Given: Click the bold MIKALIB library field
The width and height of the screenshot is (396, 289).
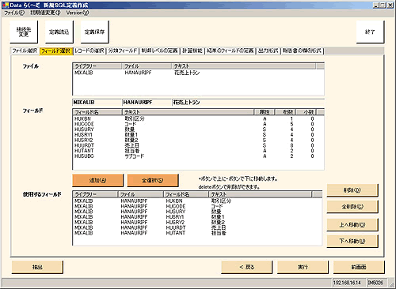Looking at the screenshot, I should pos(97,102).
